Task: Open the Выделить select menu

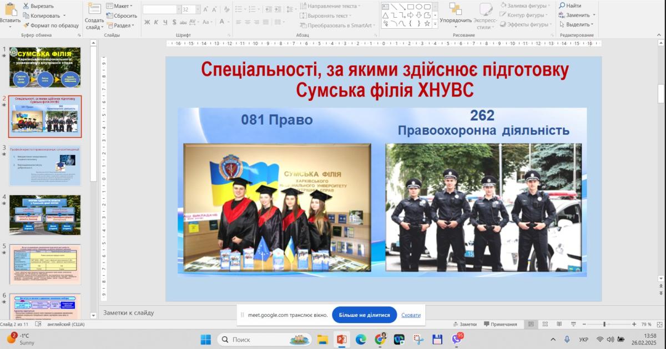Action: click(x=576, y=24)
